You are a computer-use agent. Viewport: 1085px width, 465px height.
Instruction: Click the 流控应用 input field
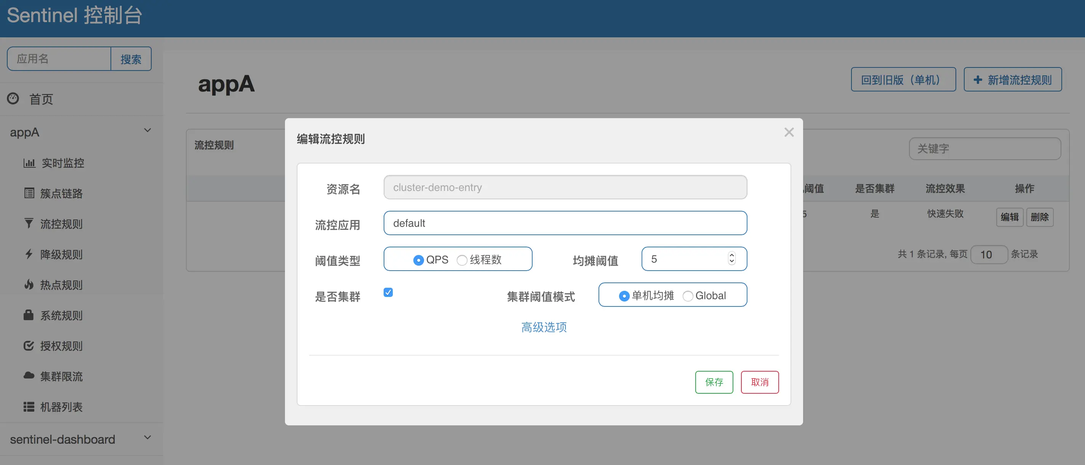click(x=565, y=223)
